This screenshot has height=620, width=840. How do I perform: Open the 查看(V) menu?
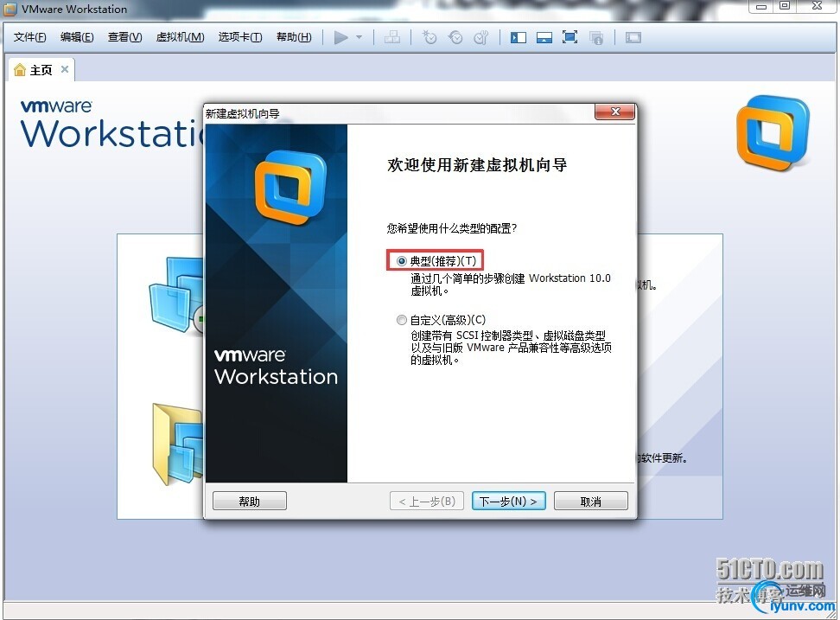click(x=124, y=37)
